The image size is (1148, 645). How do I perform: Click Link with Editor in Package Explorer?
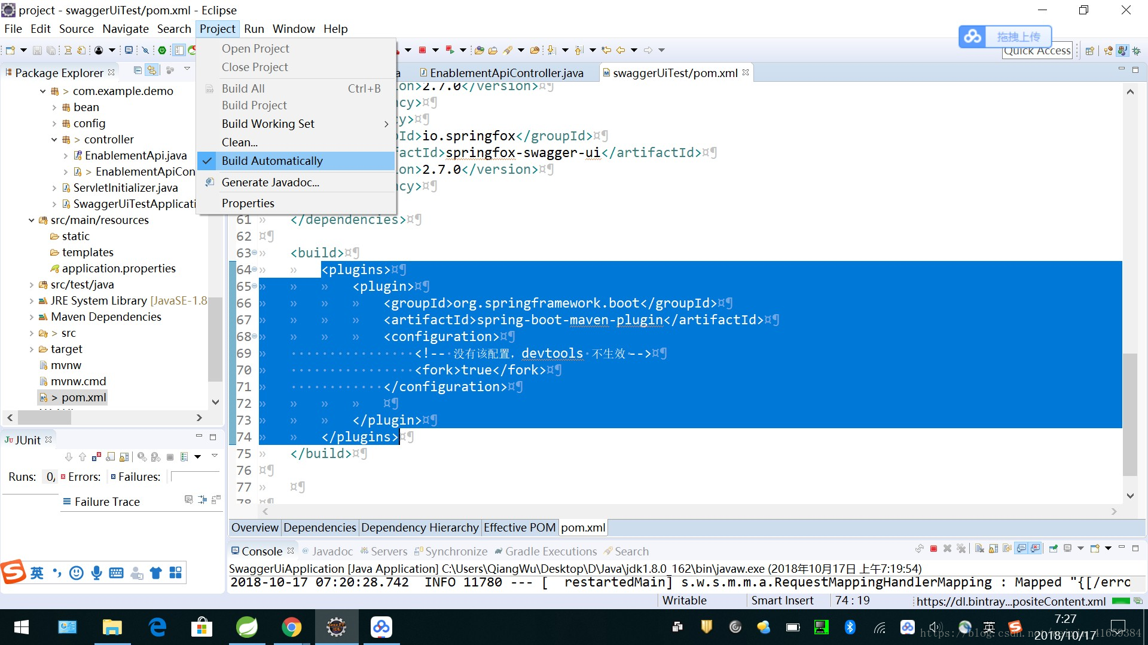(x=152, y=70)
